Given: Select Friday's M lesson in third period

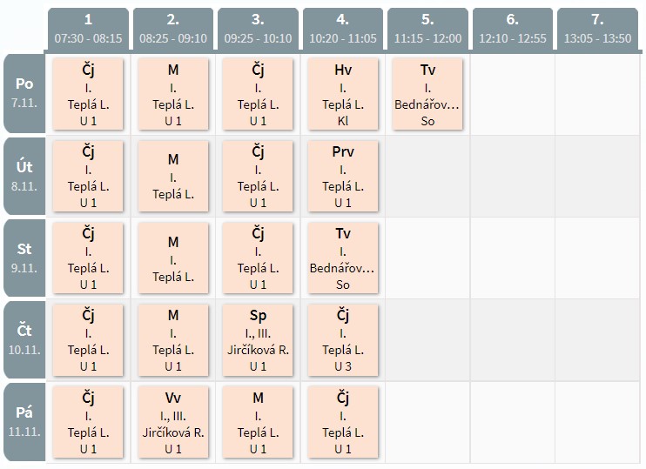Looking at the screenshot, I should point(258,422).
